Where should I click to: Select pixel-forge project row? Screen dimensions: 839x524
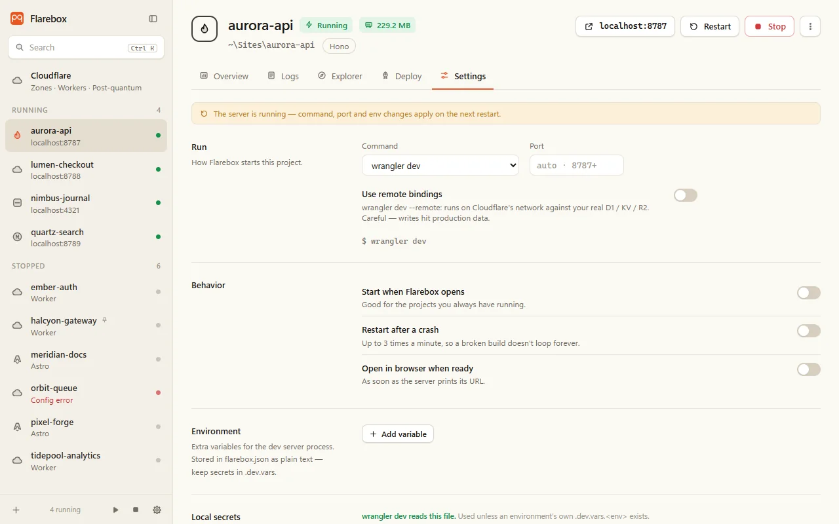(x=86, y=427)
